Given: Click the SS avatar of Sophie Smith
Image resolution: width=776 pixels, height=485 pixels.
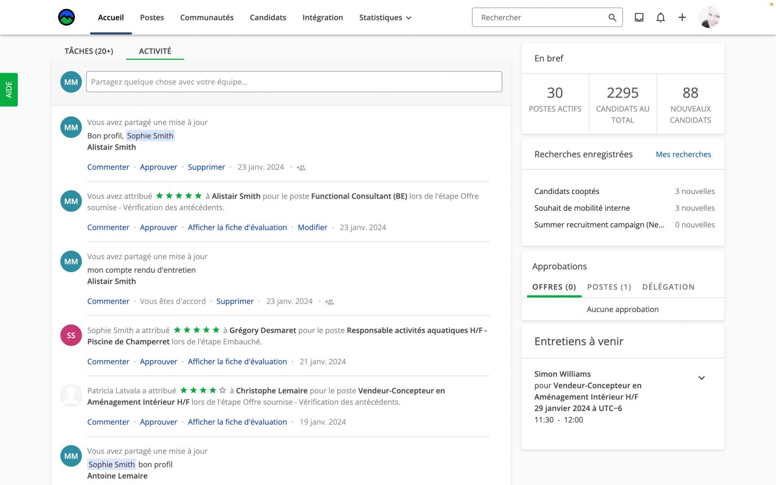Looking at the screenshot, I should point(71,336).
